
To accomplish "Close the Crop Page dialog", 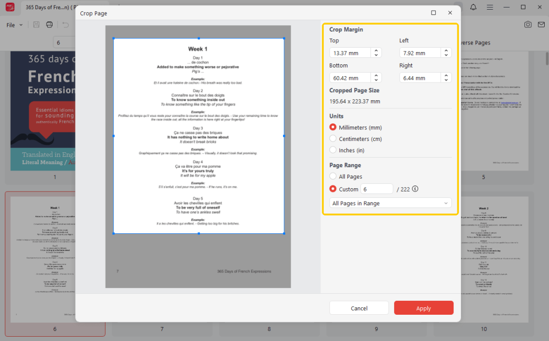I will pos(450,13).
